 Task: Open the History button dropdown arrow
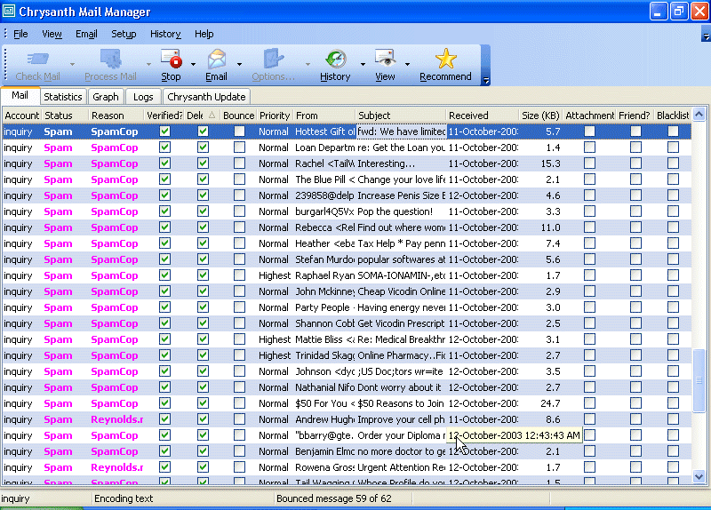(x=363, y=64)
